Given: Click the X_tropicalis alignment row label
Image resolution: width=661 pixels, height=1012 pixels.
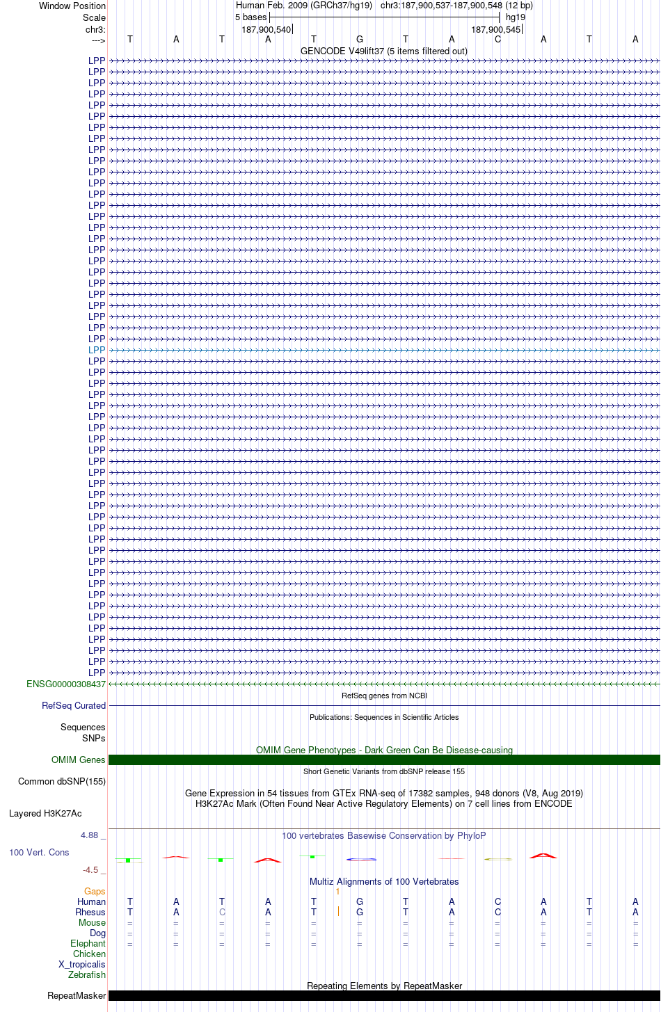Looking at the screenshot, I should 82,964.
